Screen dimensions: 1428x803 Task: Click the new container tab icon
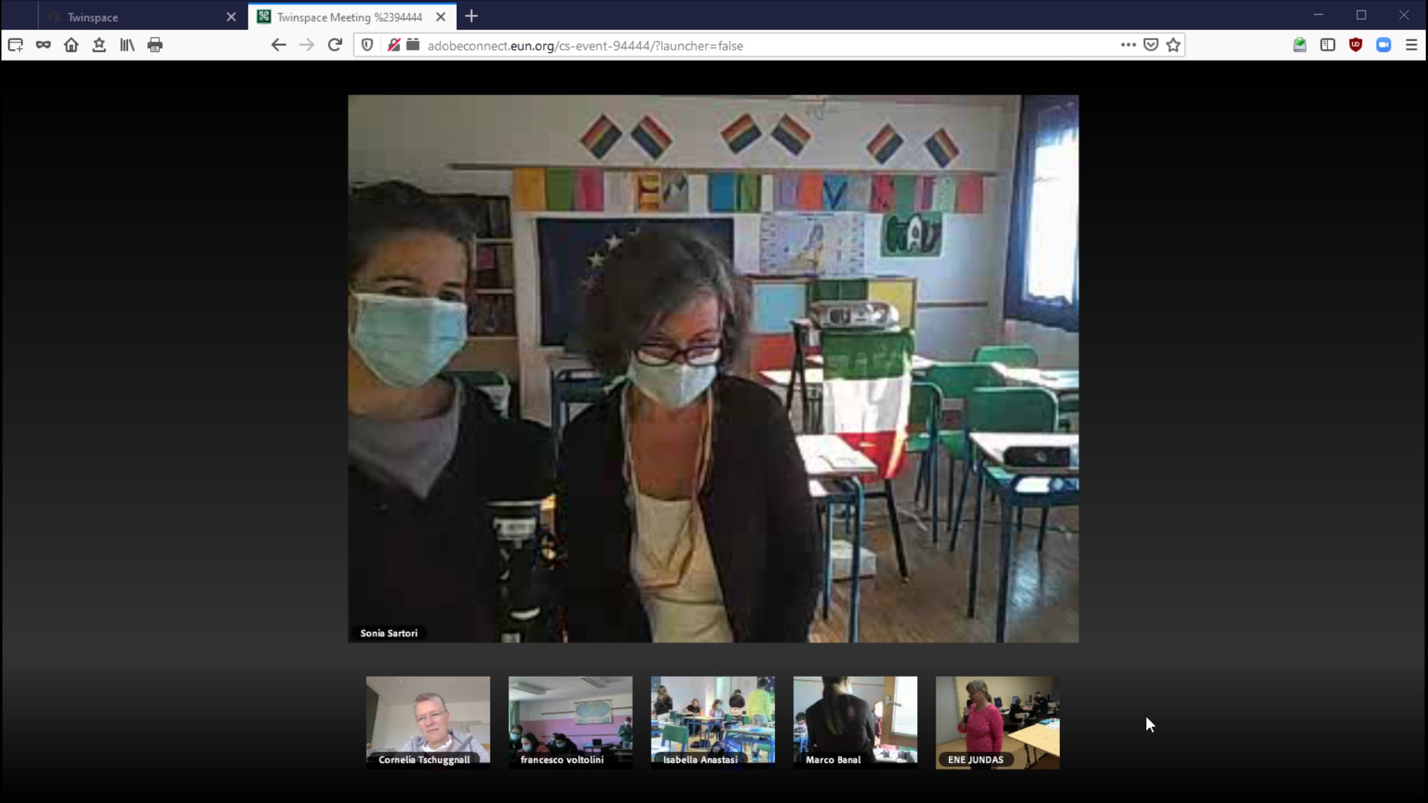16,45
